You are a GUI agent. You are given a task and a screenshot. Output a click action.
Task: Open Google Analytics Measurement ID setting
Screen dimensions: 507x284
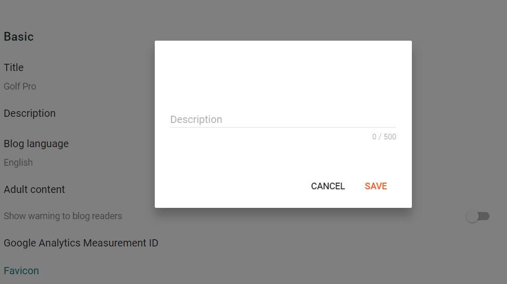pos(81,243)
